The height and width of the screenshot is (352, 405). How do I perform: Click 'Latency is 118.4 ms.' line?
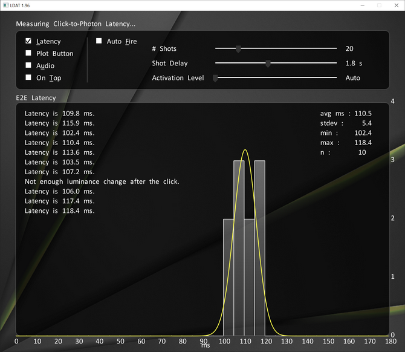(x=60, y=211)
